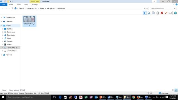Switch to the PowerPoint taskbar window
Screen dimensions: 178x100
pos(103,97)
